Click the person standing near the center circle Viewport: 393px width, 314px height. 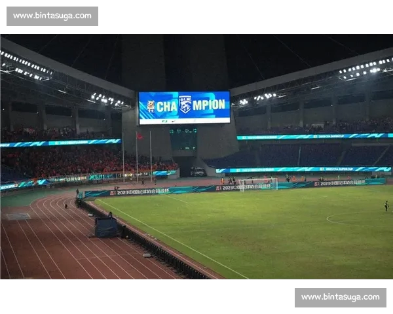pos(386,205)
